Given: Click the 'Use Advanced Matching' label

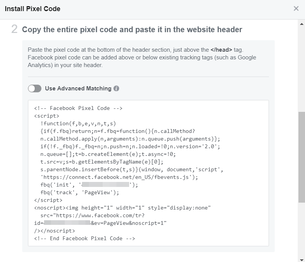Looking at the screenshot, I should tap(78, 88).
